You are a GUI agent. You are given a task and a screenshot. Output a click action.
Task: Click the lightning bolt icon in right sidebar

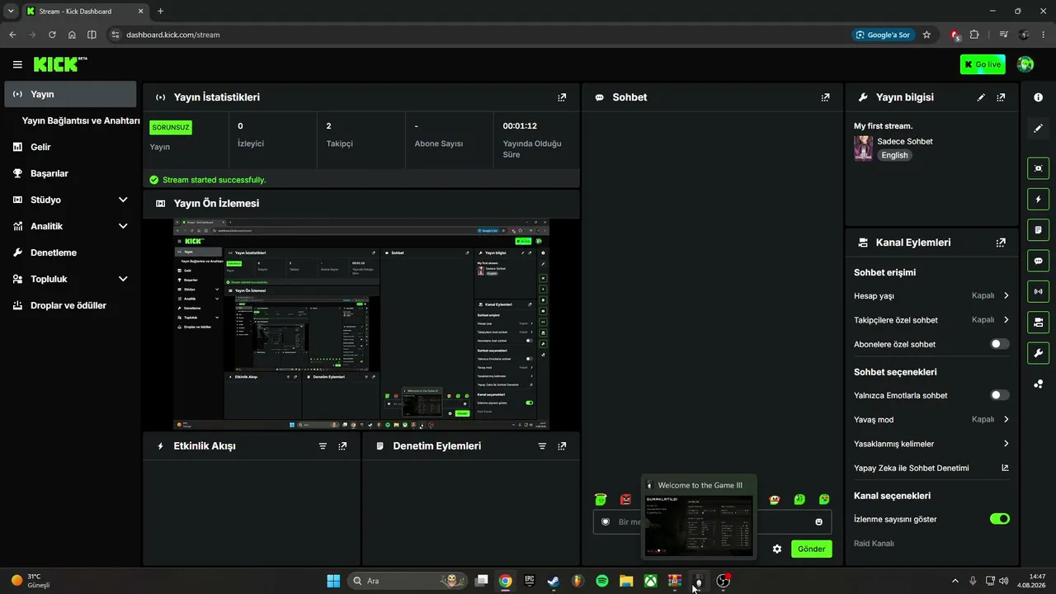(1038, 199)
